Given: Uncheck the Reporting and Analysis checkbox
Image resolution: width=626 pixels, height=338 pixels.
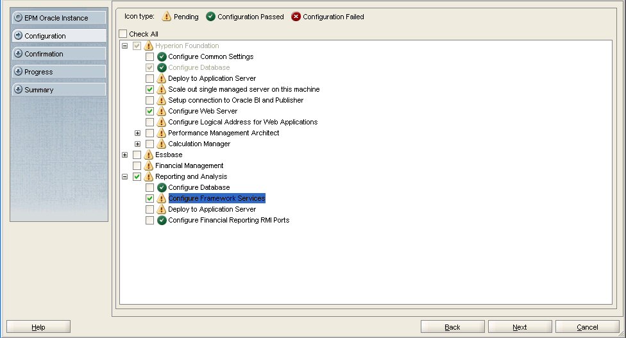Looking at the screenshot, I should pyautogui.click(x=137, y=176).
